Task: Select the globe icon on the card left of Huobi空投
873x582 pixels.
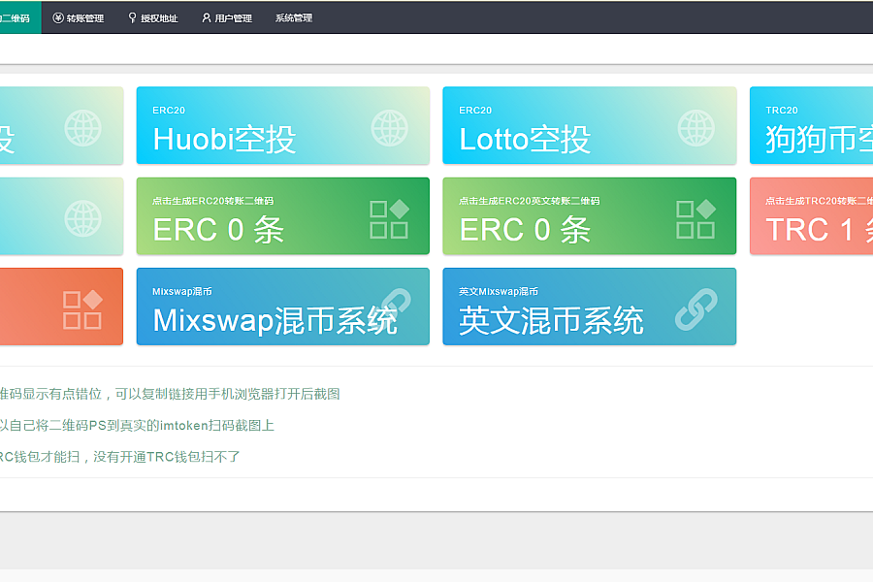Action: tap(83, 128)
